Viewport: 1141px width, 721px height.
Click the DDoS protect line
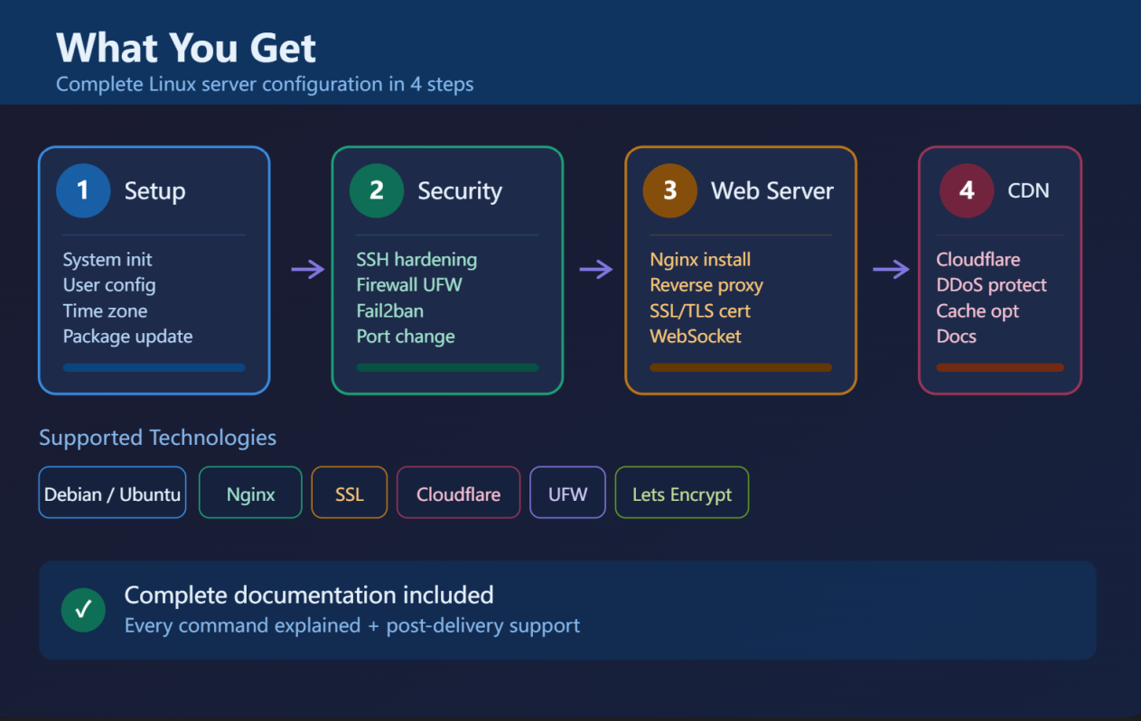pyautogui.click(x=992, y=285)
